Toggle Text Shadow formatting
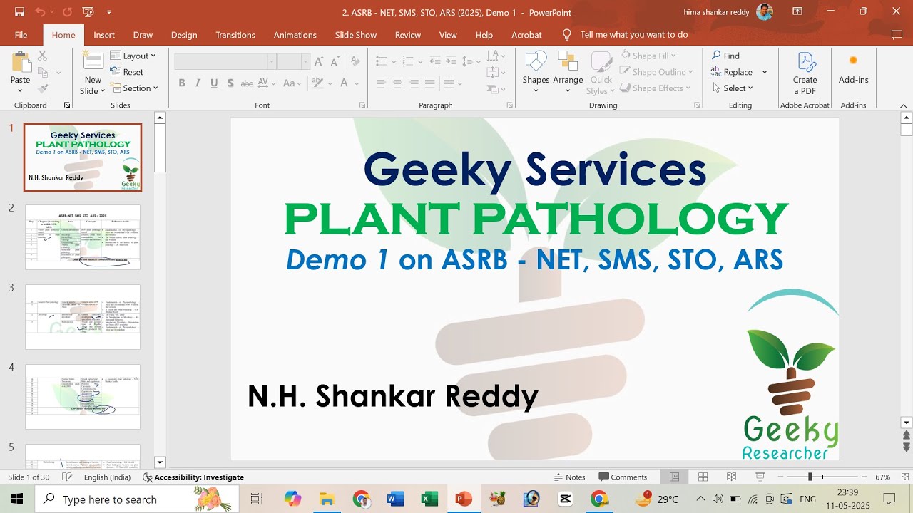 point(230,83)
